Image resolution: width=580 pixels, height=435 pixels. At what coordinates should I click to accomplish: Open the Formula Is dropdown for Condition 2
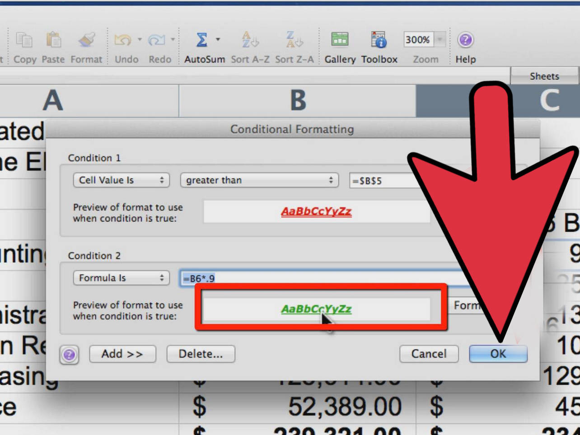point(121,278)
